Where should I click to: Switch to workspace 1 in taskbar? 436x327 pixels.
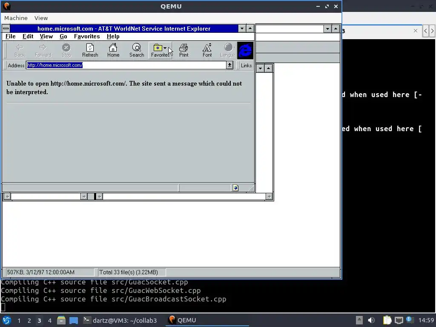pos(19,321)
